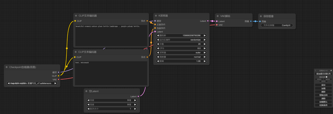333x114 pixels.
Task: Click the 添加提示词队列 button
Action: (x=323, y=74)
